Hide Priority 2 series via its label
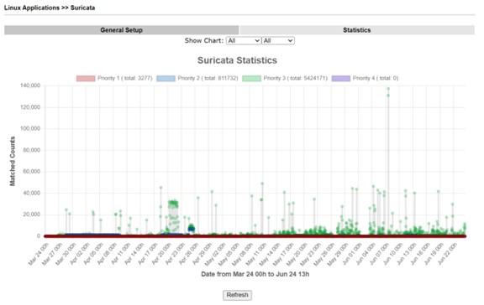 point(208,78)
